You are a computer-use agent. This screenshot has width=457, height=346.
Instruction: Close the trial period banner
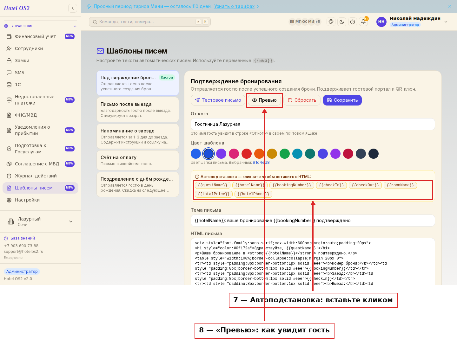[450, 6]
